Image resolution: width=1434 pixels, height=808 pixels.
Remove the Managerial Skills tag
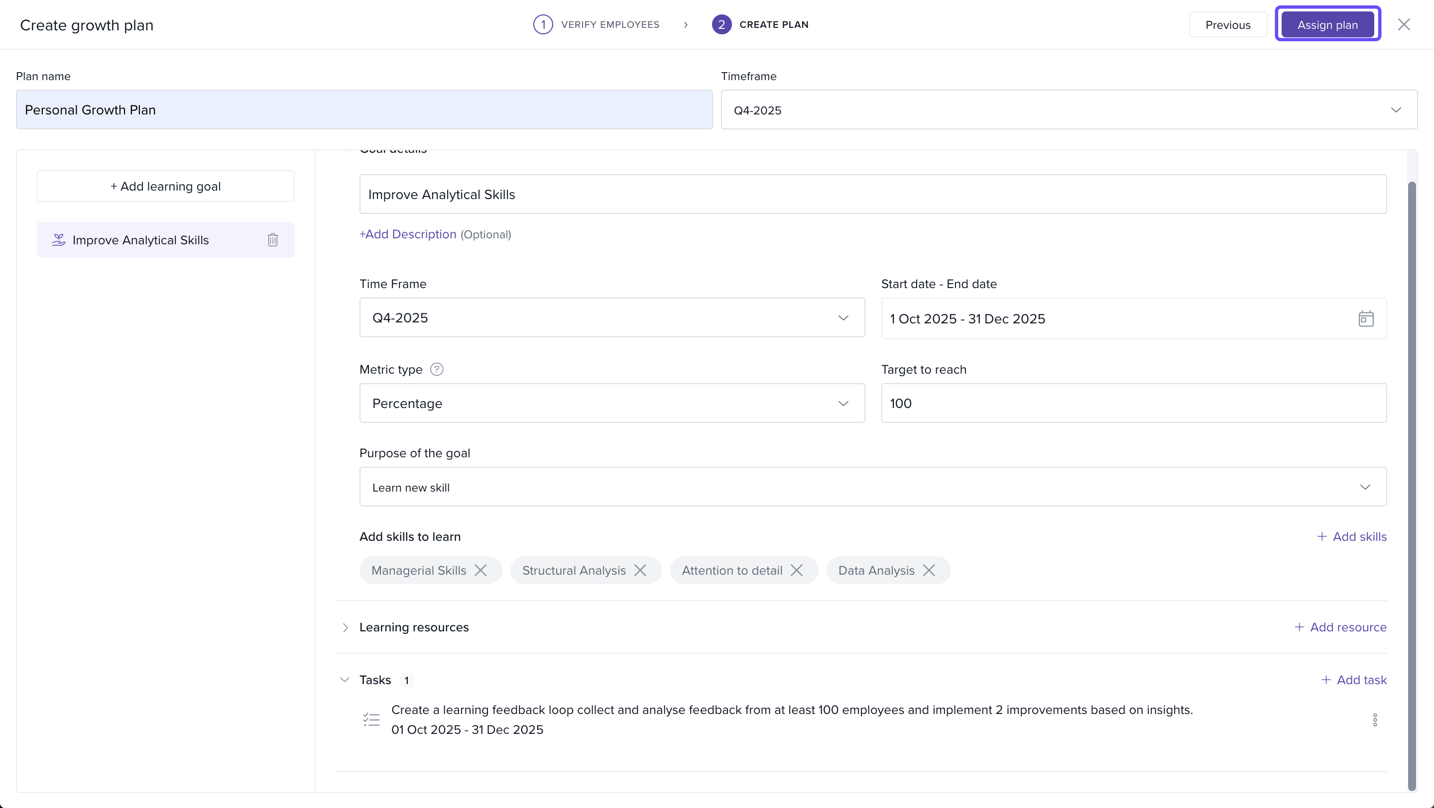[x=480, y=570]
